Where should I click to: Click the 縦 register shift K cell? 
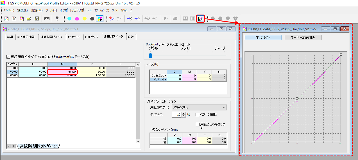(x=219, y=142)
